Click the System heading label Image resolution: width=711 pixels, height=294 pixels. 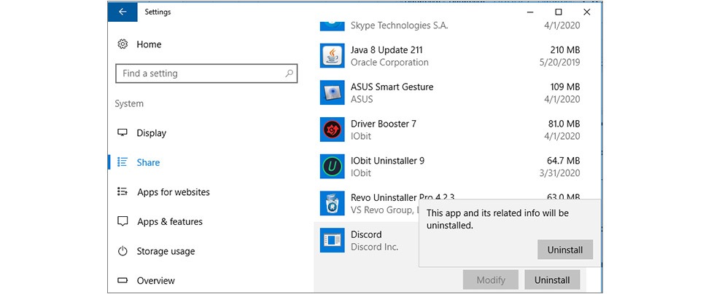129,103
